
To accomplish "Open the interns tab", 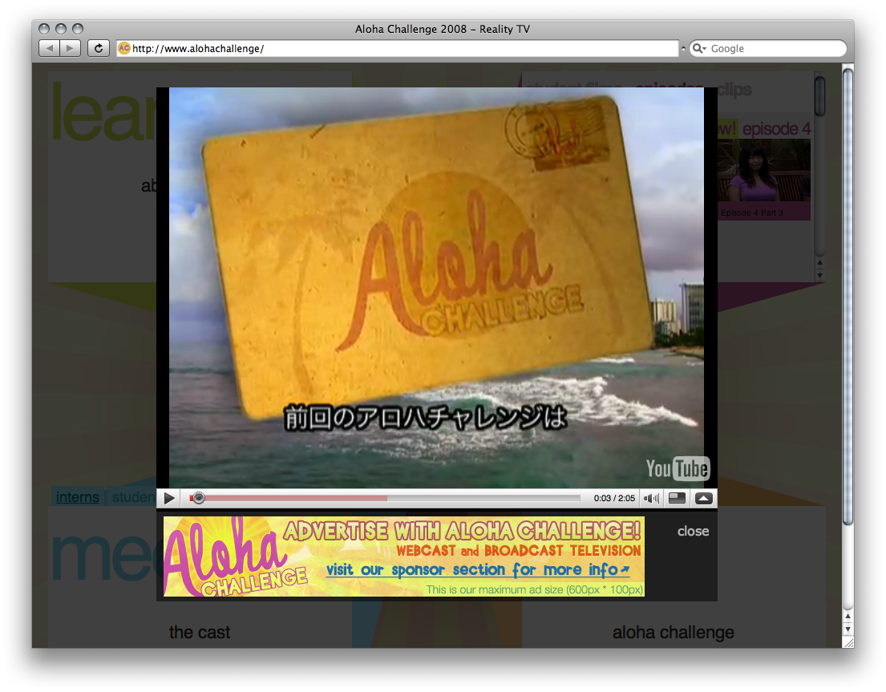I will [77, 497].
